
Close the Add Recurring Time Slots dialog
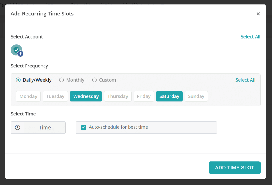coord(258,14)
